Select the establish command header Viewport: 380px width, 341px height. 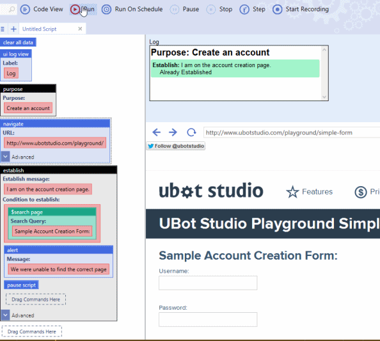[59, 170]
